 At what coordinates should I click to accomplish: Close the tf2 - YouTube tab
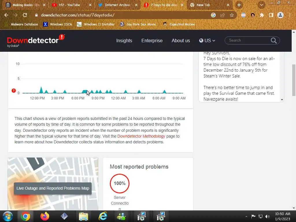[90, 5]
